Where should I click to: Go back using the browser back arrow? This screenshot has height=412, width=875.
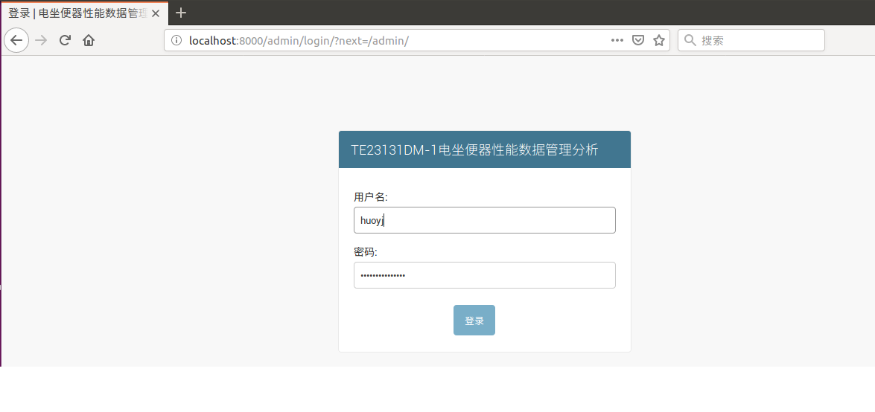16,40
